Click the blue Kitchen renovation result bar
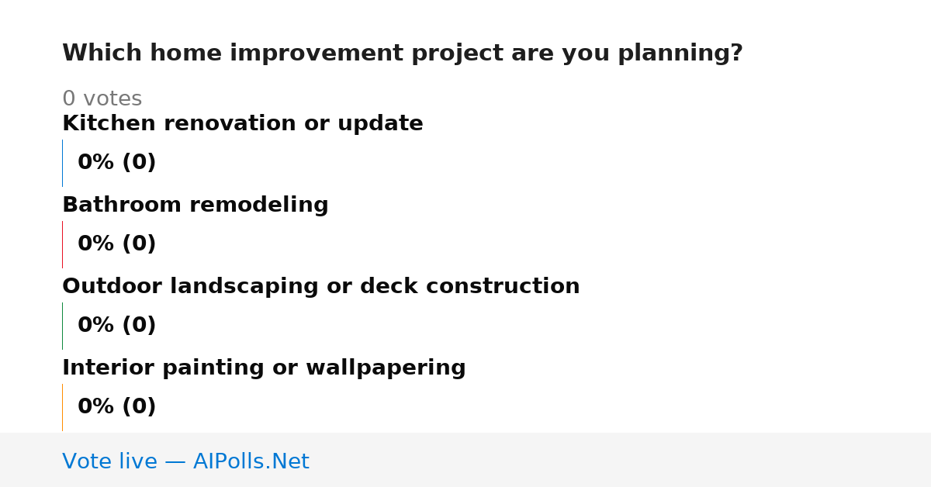Viewport: 931px width, 487px height. pos(62,163)
